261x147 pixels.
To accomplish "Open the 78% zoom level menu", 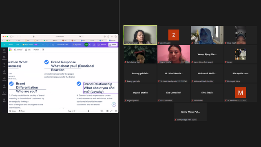I will coord(102,111).
